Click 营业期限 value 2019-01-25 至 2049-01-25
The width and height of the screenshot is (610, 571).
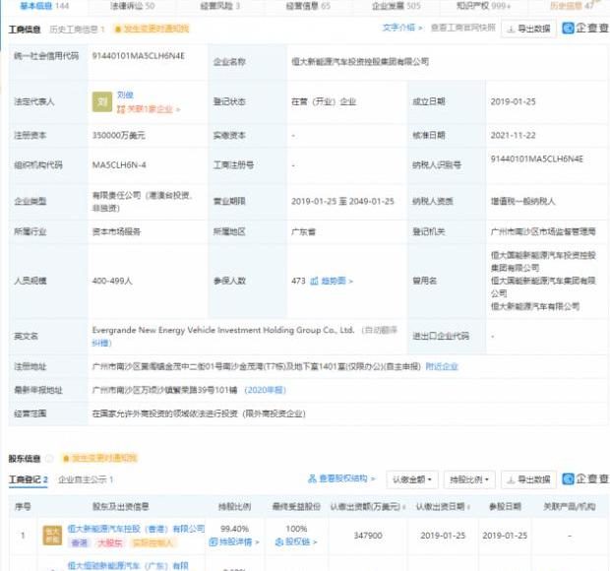[342, 201]
